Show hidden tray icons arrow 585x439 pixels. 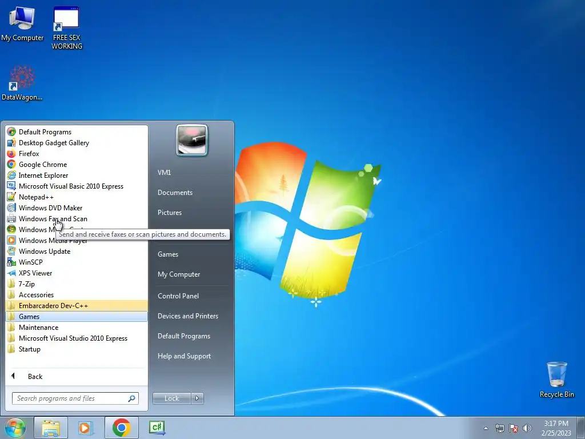point(486,428)
